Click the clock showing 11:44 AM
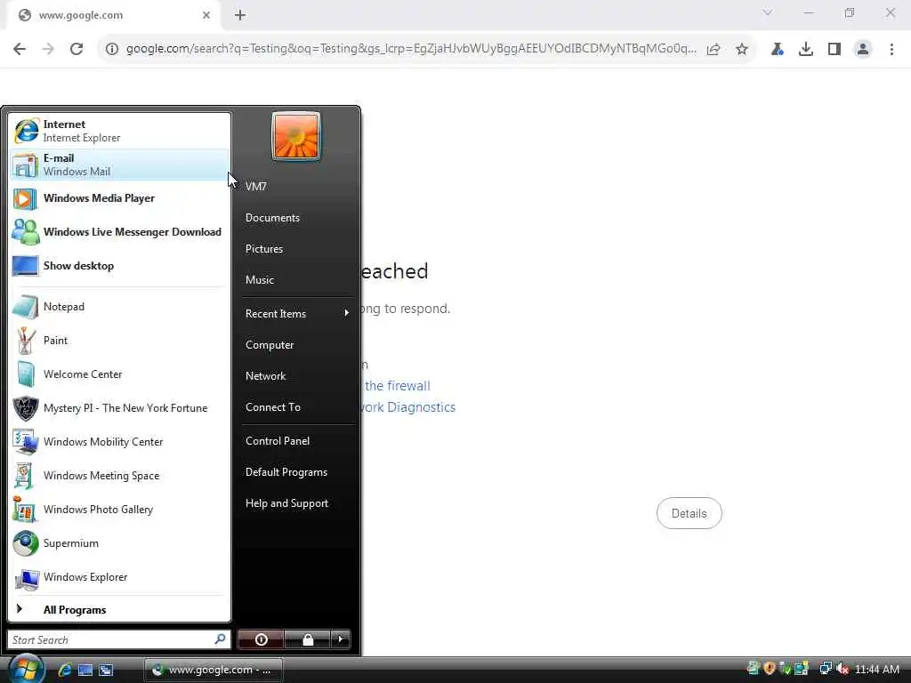This screenshot has width=911, height=683. 877,670
